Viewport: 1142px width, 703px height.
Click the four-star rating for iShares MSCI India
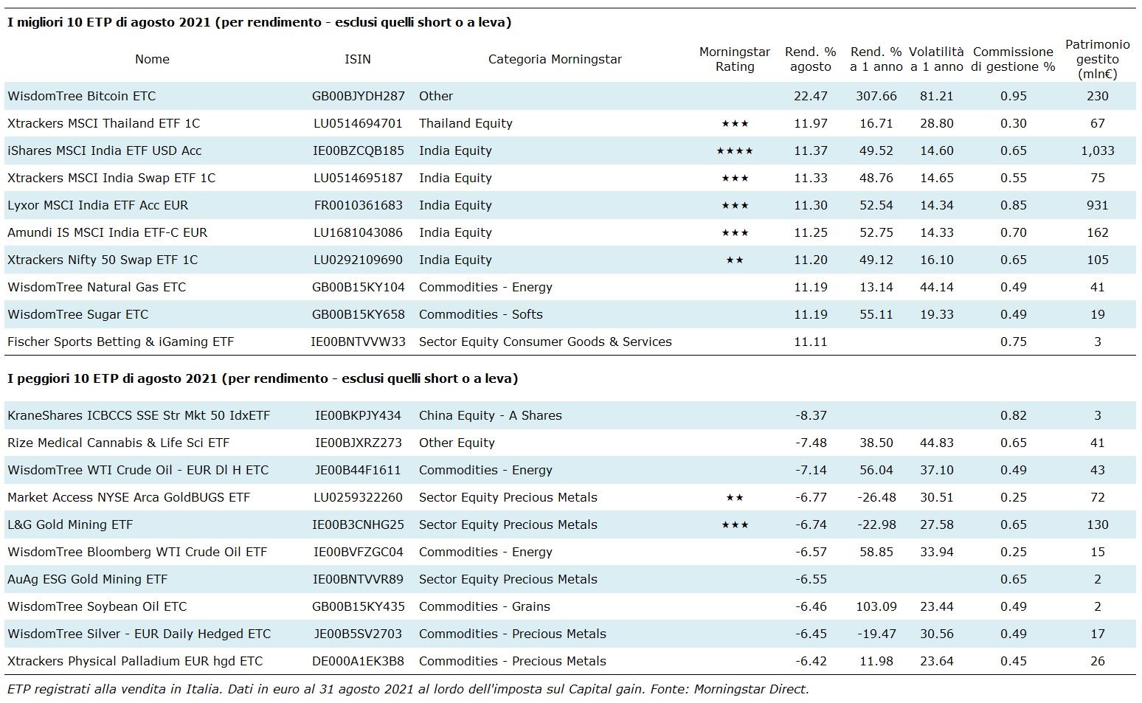pos(734,151)
